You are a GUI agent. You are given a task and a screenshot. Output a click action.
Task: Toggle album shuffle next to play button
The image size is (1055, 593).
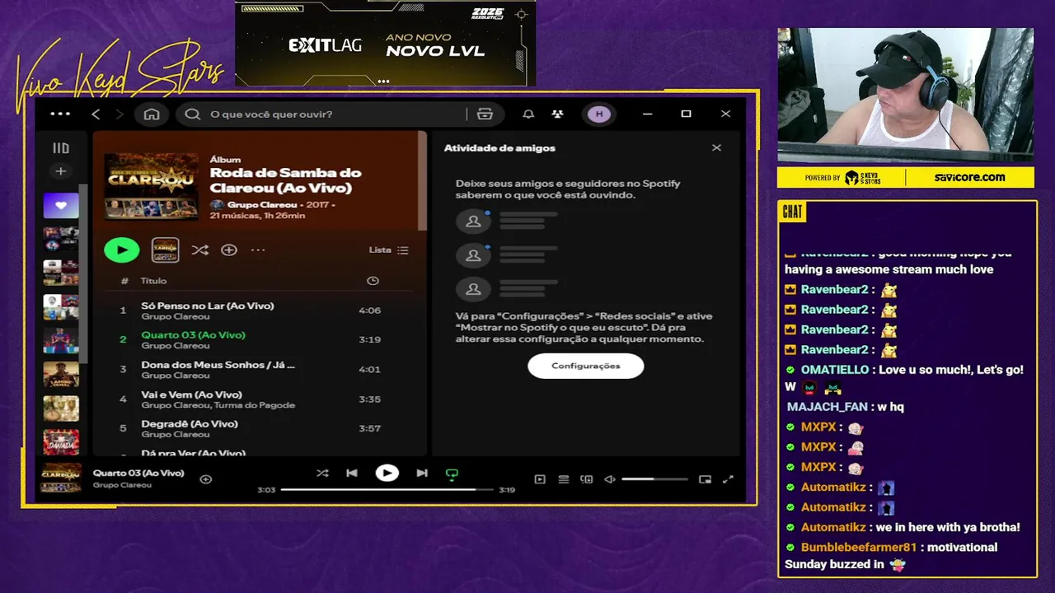pyautogui.click(x=199, y=250)
